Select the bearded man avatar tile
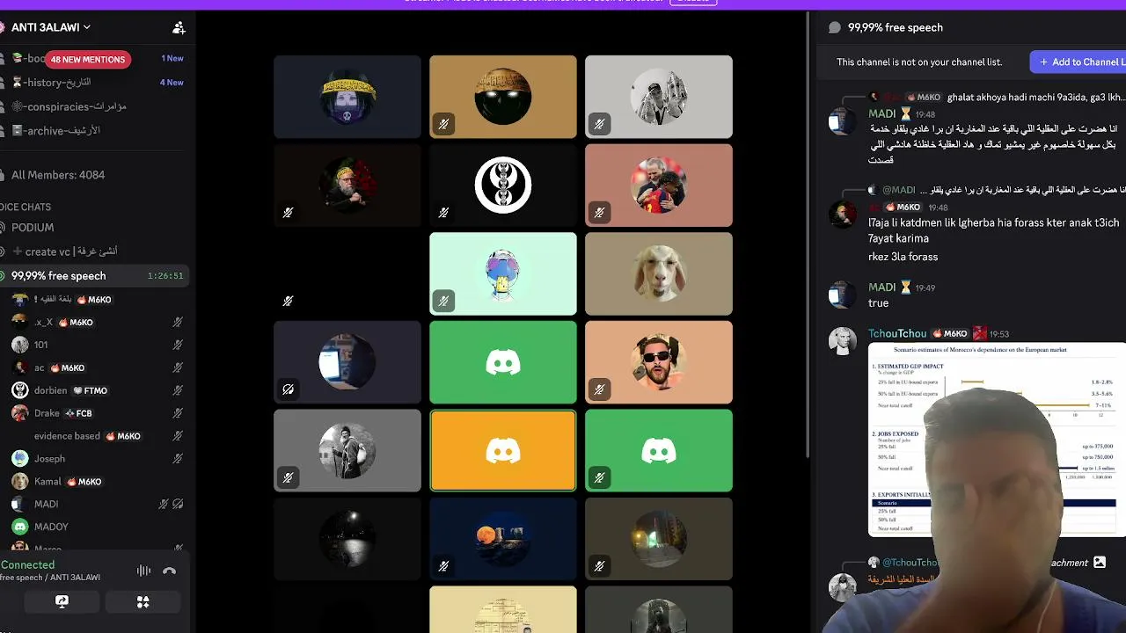This screenshot has width=1126, height=633. (x=347, y=186)
